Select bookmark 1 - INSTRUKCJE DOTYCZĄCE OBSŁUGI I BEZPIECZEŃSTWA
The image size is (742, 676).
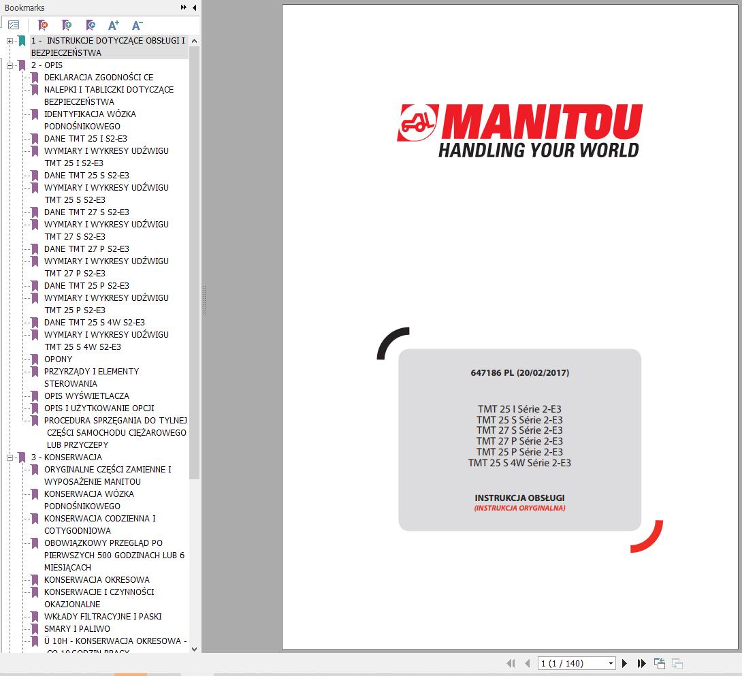point(108,47)
